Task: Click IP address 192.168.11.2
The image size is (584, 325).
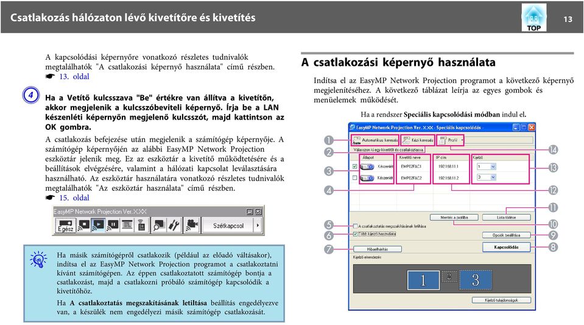Action: [x=448, y=178]
